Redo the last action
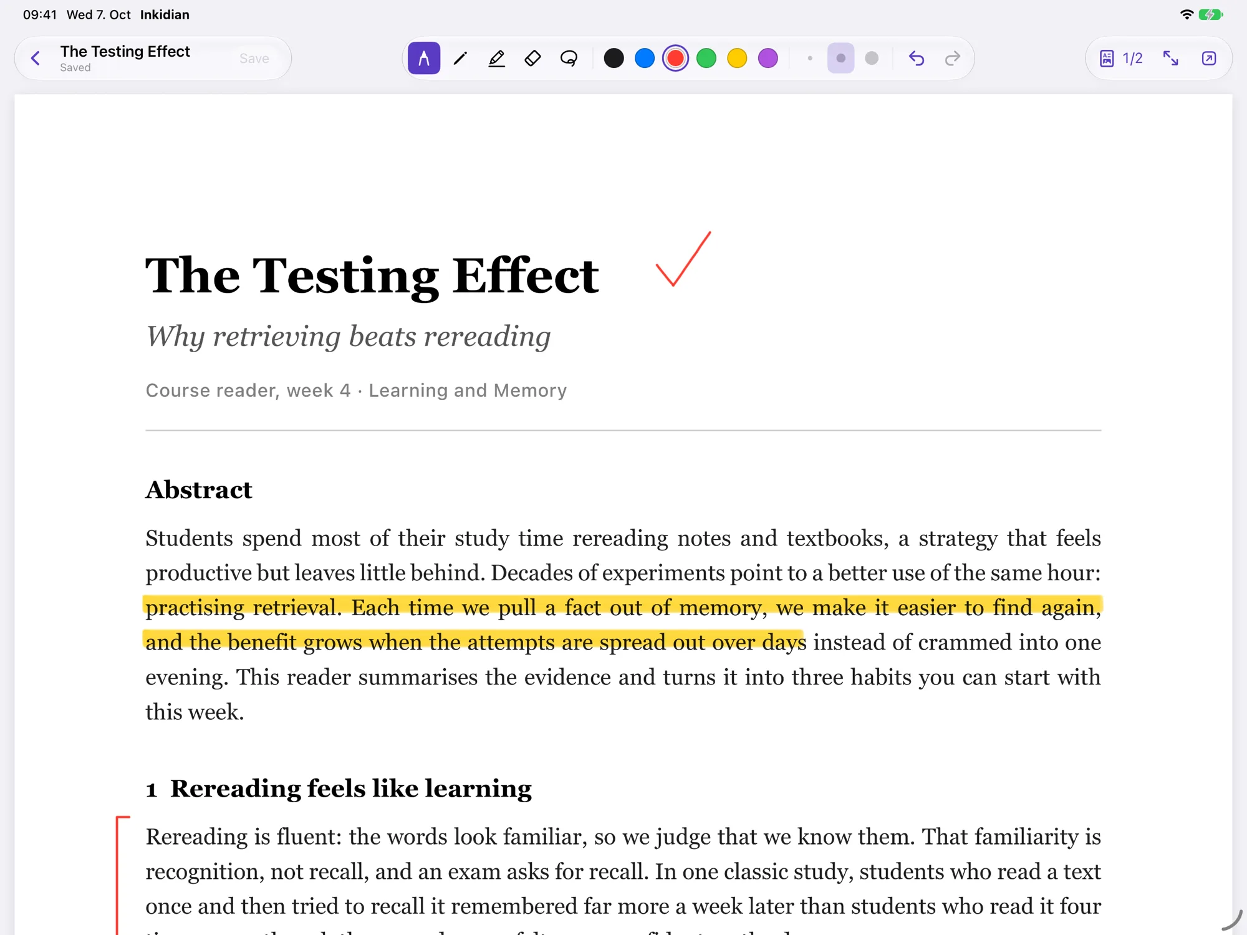This screenshot has height=935, width=1247. [x=953, y=59]
